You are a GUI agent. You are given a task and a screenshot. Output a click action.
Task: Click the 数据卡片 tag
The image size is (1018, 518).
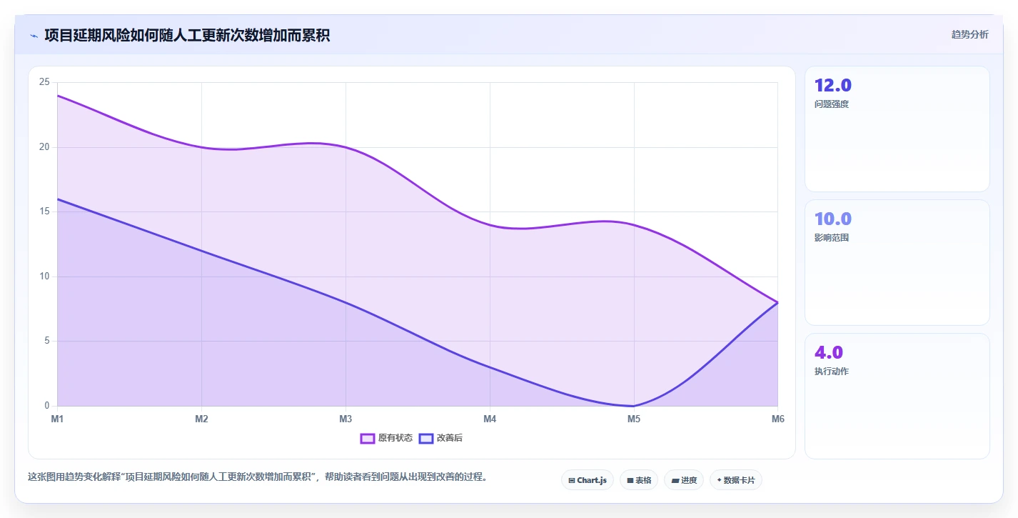pos(736,480)
